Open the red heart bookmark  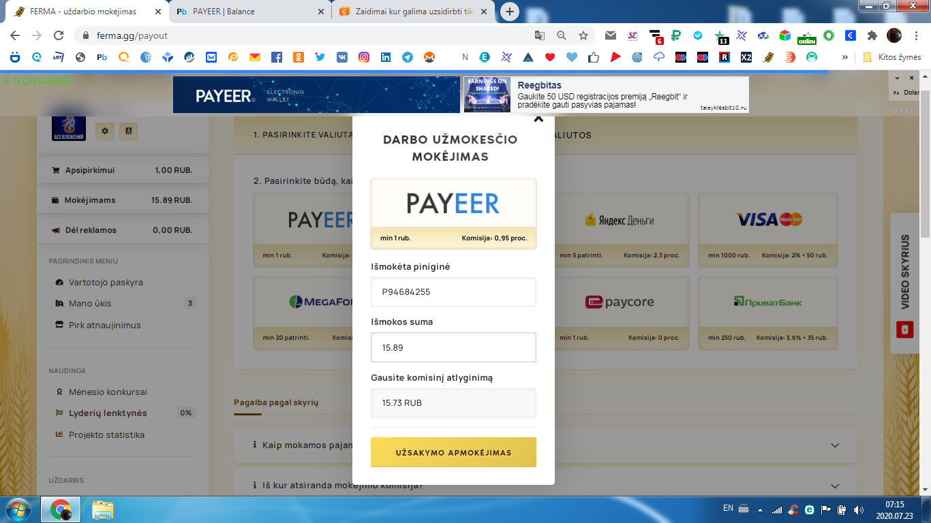click(x=550, y=57)
